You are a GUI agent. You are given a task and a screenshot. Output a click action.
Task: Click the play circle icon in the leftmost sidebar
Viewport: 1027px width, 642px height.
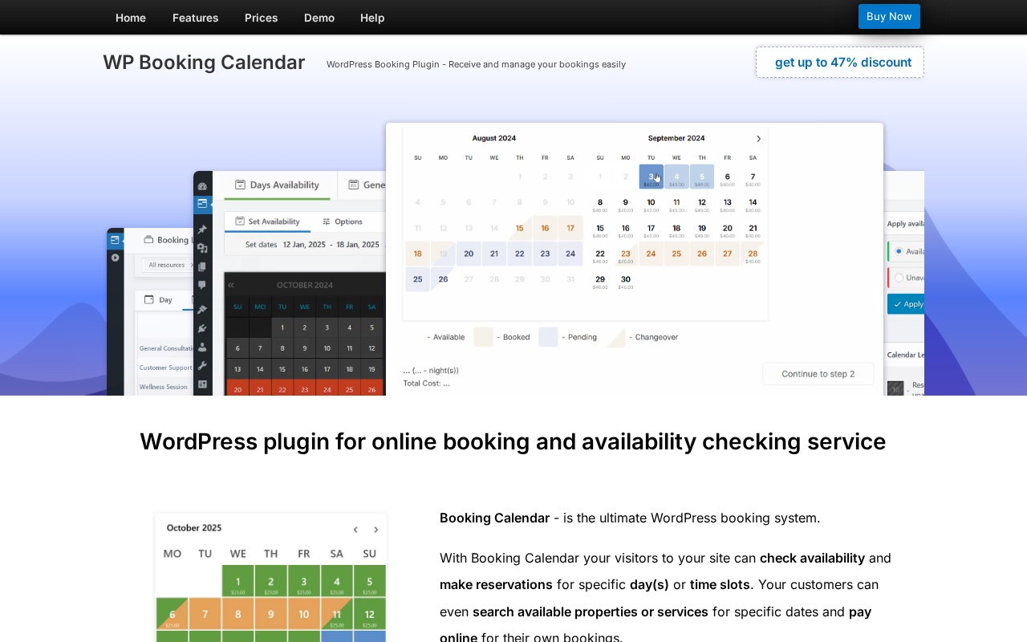pyautogui.click(x=116, y=258)
